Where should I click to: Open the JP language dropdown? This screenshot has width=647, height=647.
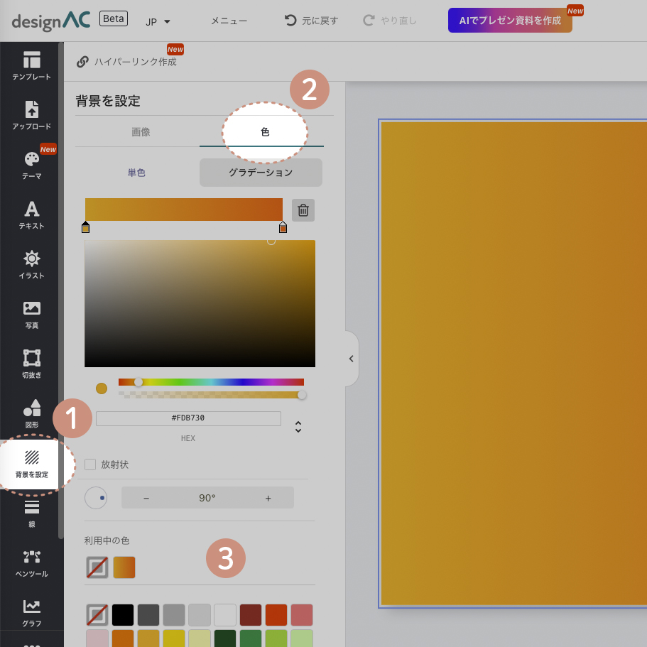[158, 21]
